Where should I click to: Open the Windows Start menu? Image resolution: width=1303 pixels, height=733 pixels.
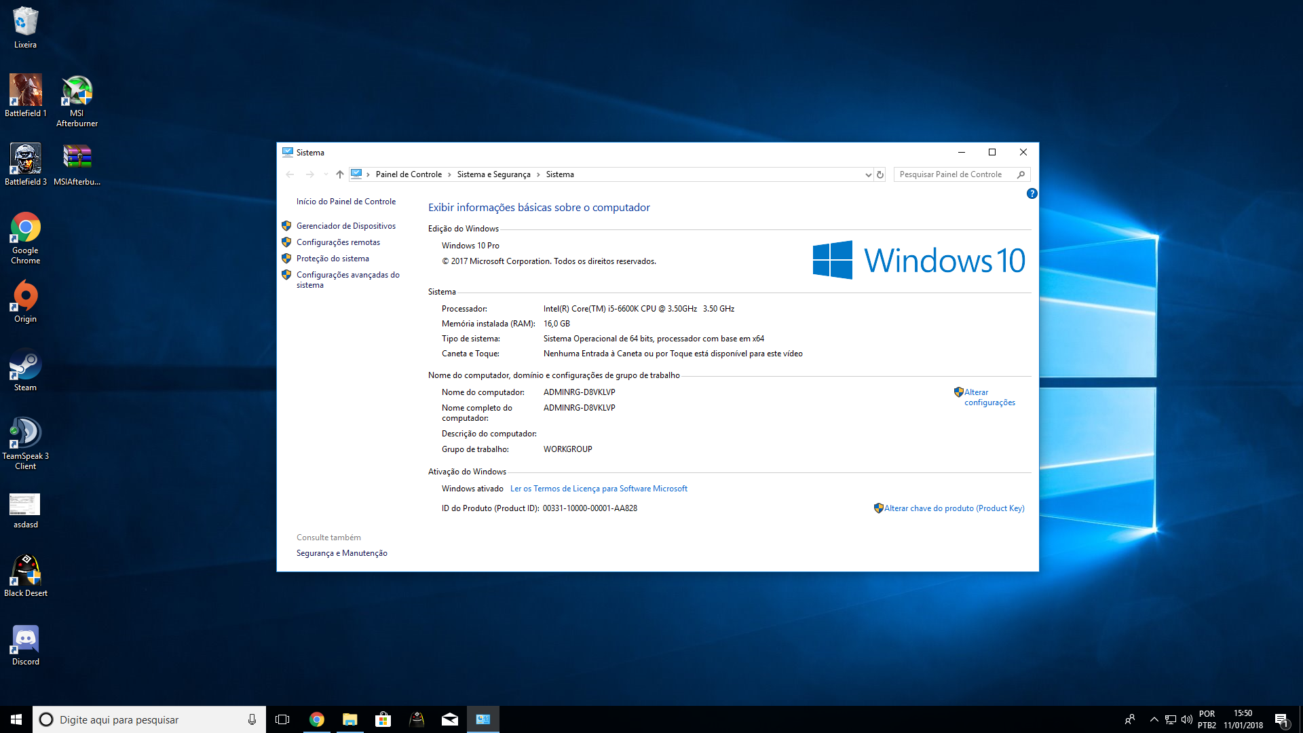click(16, 719)
